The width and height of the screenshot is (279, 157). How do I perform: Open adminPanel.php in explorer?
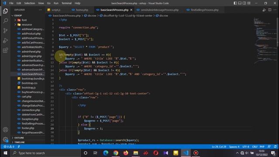click(31, 51)
